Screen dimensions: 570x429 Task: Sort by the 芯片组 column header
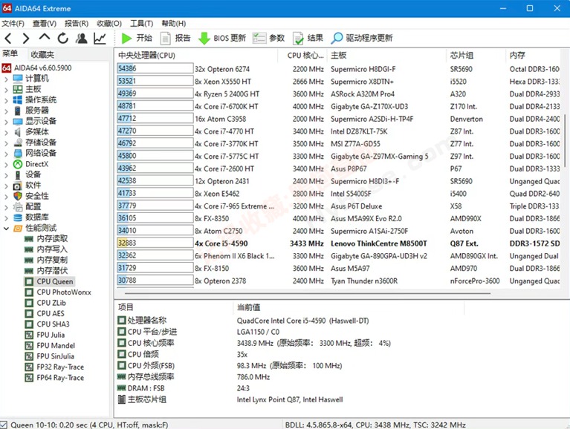tap(461, 56)
